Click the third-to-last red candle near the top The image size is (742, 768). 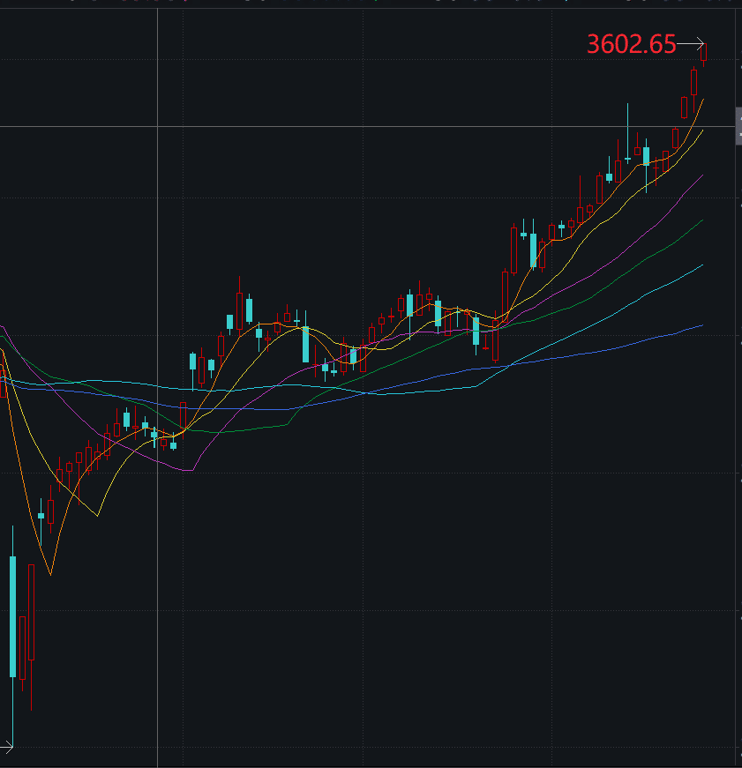(x=685, y=107)
